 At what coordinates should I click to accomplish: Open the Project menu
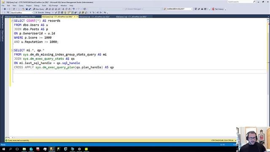29,5
